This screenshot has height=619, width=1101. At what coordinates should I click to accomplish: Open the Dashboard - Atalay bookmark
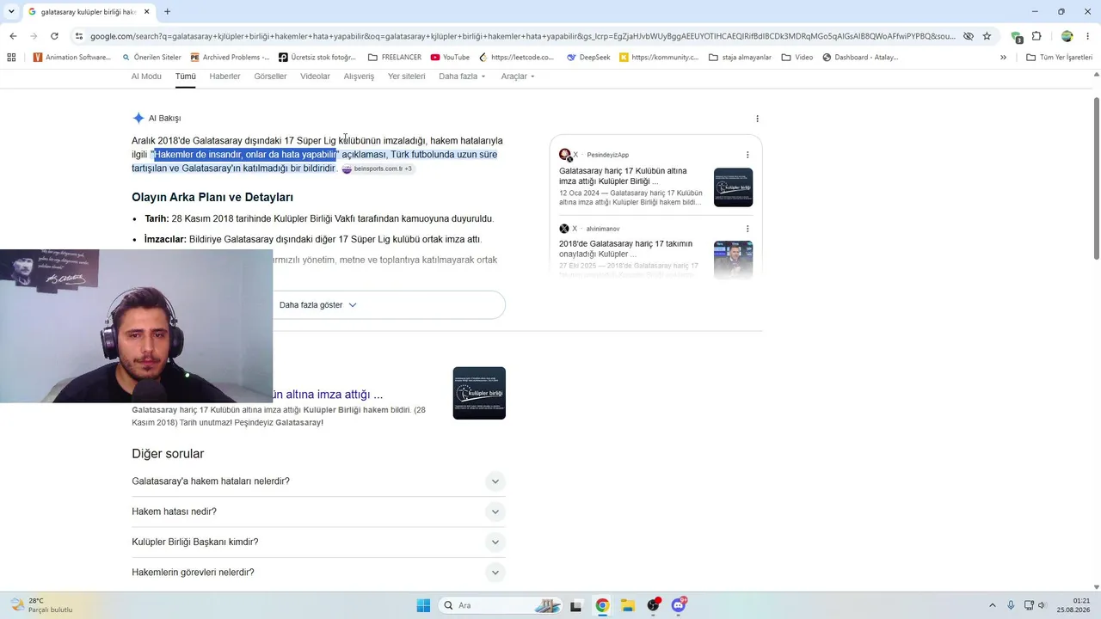pyautogui.click(x=860, y=58)
